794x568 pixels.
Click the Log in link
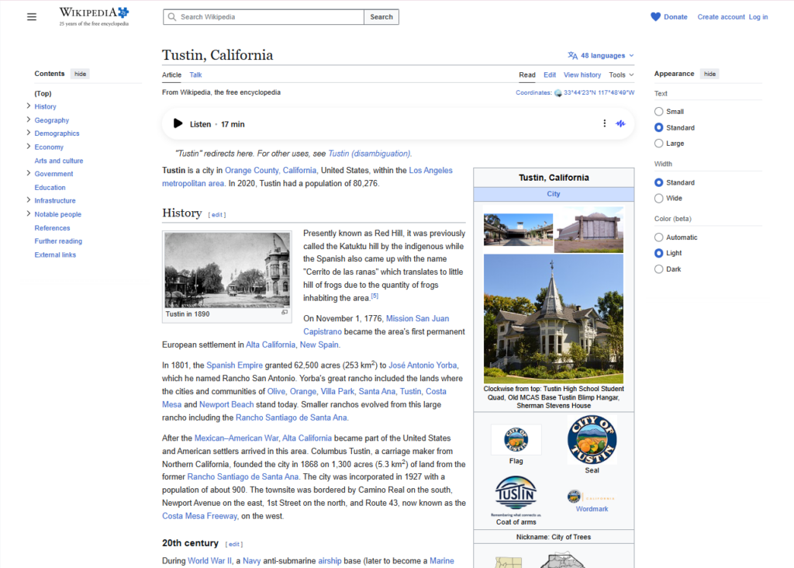coord(758,17)
